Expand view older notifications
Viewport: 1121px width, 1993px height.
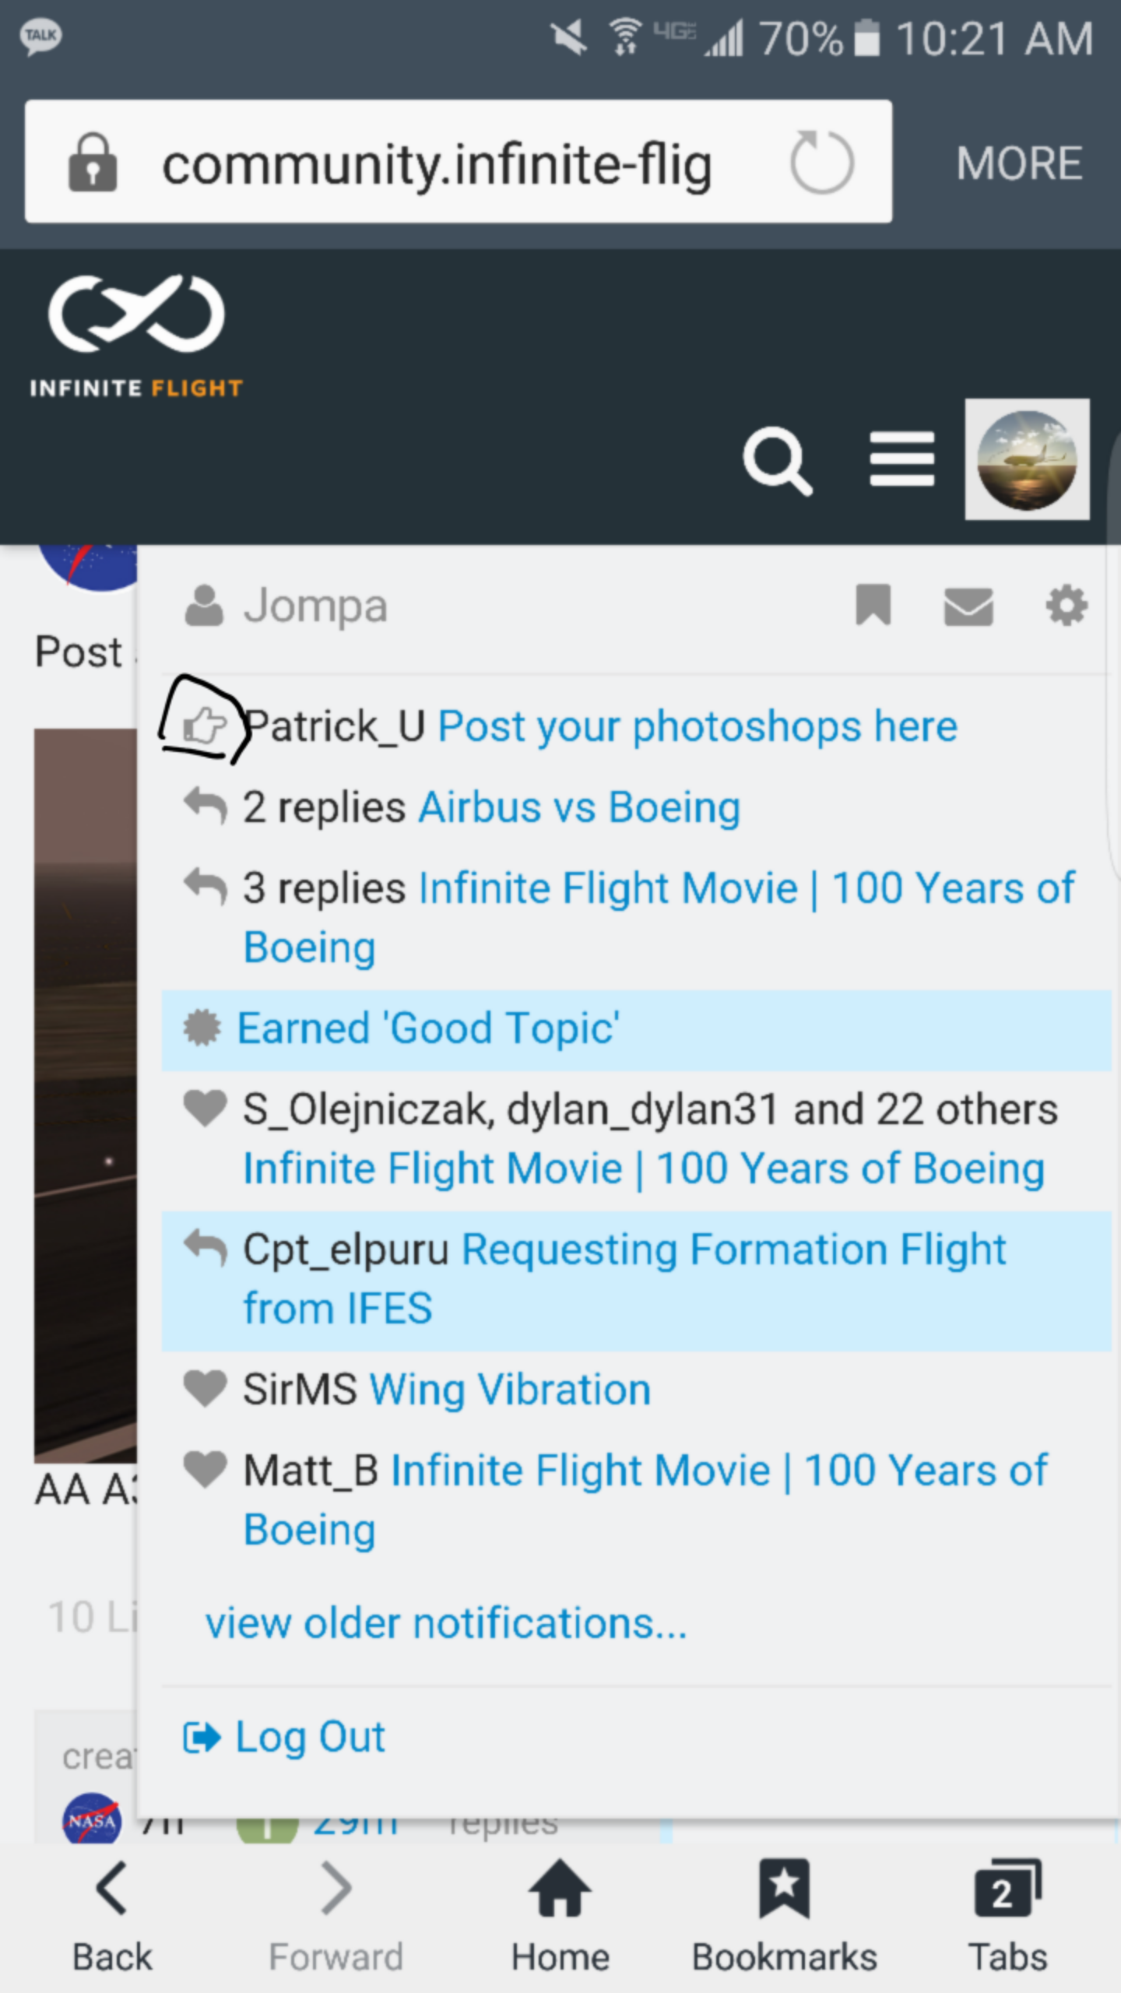pos(446,1624)
